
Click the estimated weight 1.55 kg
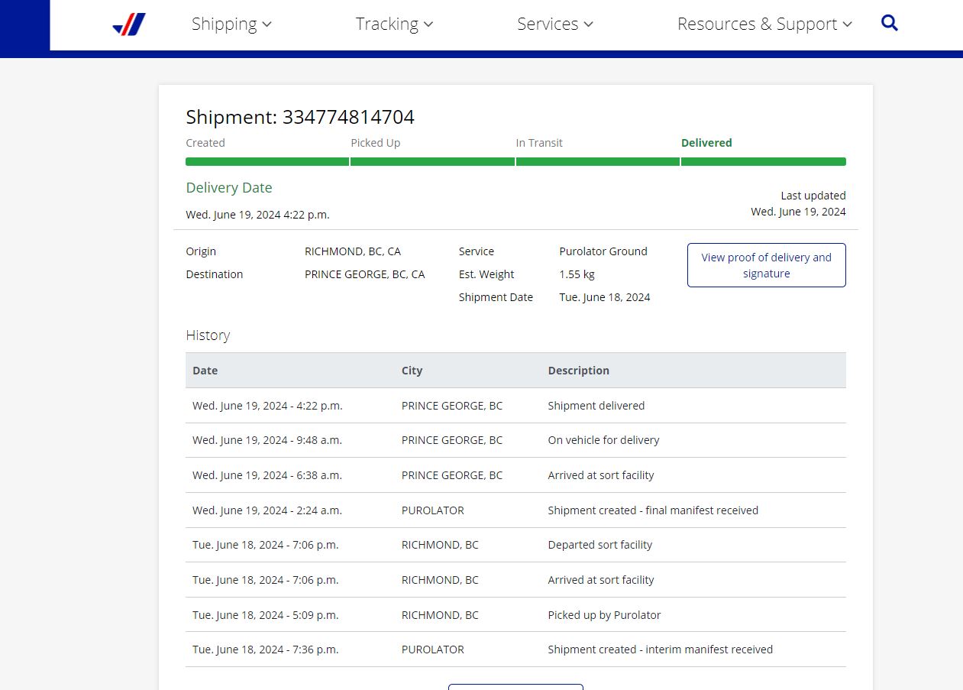pyautogui.click(x=577, y=274)
